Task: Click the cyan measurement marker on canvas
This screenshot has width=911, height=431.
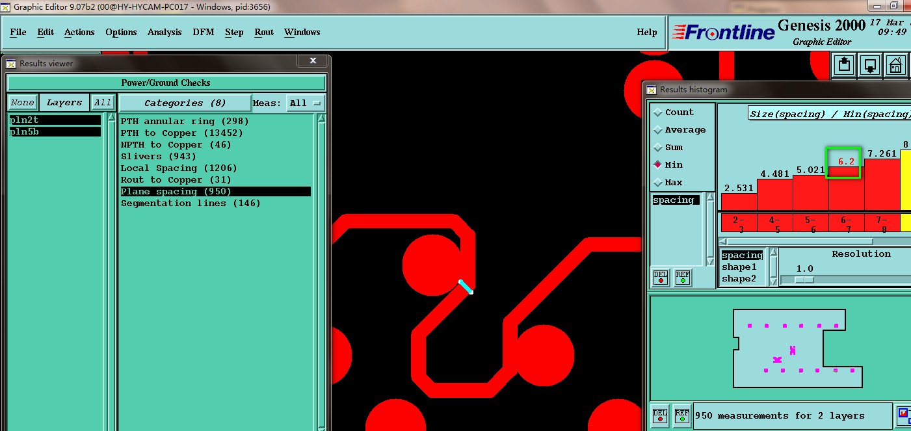Action: pos(466,286)
